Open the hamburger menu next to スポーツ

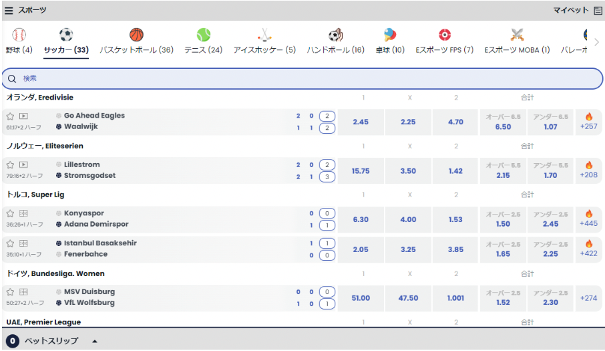coord(9,11)
